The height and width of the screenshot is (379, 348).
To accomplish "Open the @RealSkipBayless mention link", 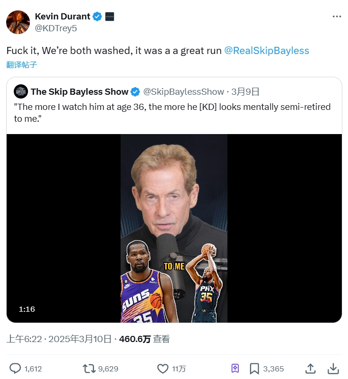I will (266, 51).
